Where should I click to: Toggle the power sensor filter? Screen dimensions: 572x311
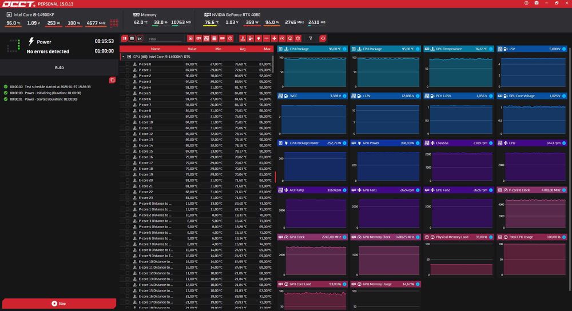(x=259, y=38)
